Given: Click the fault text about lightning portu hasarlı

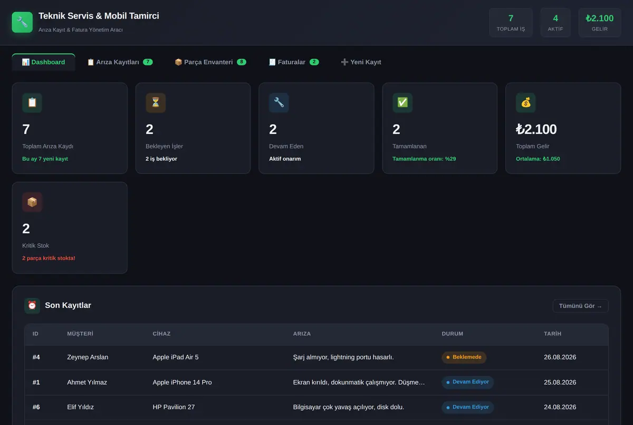Looking at the screenshot, I should click(343, 358).
